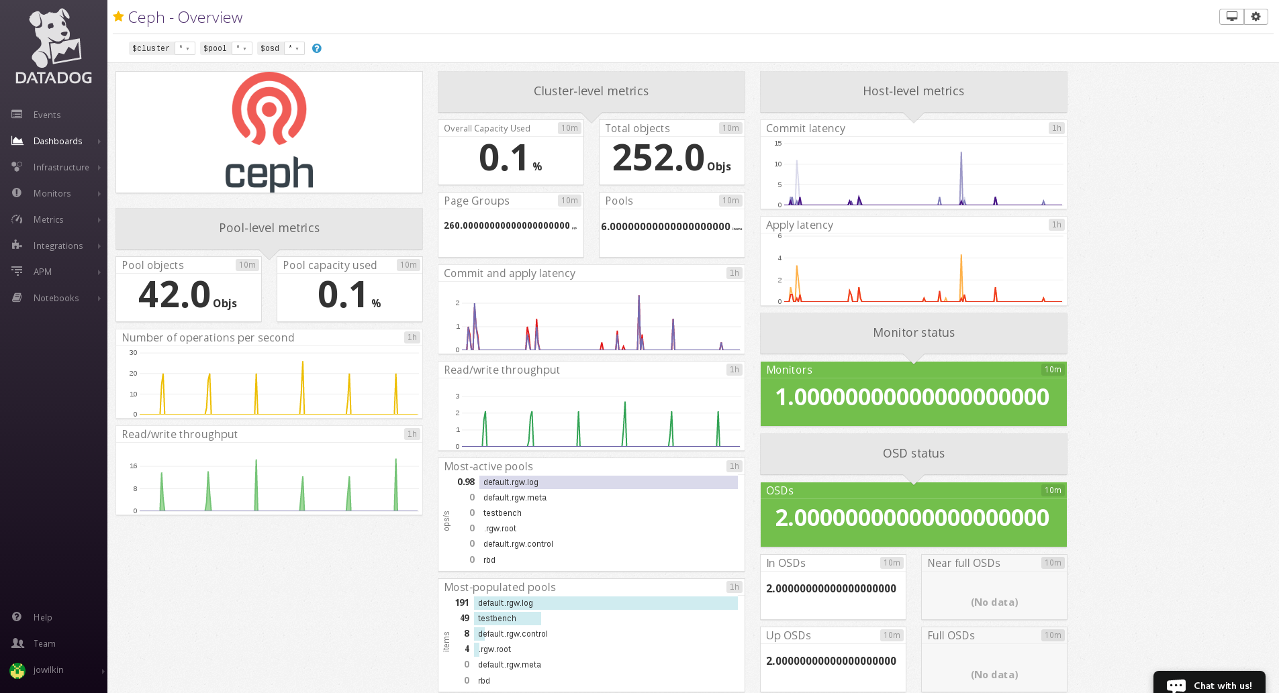Screen dimensions: 1279x693
Task: Open the $osd variable dropdown
Action: click(x=294, y=48)
